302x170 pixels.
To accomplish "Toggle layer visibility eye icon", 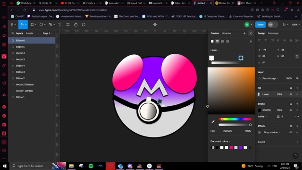I will [297, 78].
